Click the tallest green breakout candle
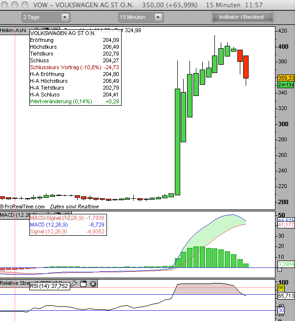The height and width of the screenshot is (321, 295). [x=177, y=142]
